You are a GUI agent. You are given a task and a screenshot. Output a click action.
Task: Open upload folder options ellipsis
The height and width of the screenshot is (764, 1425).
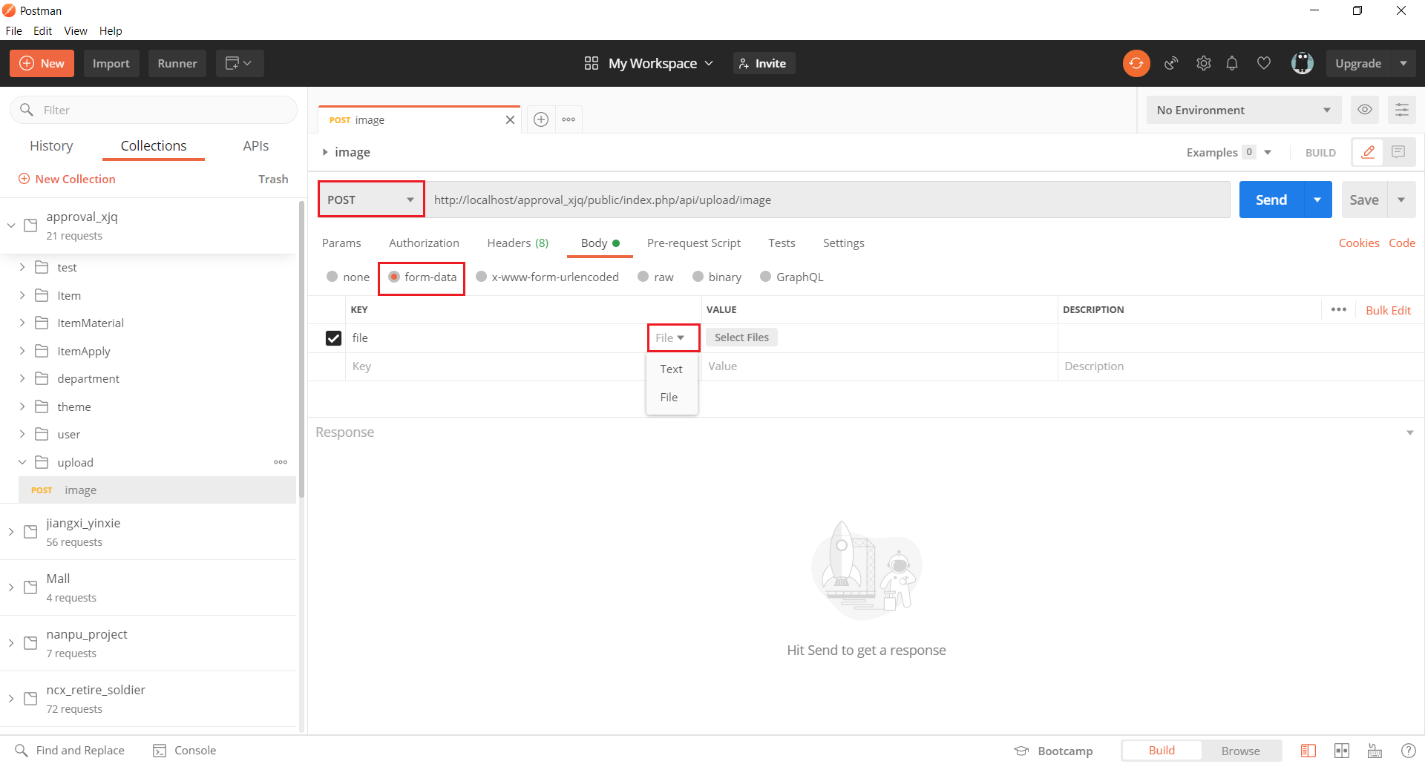281,462
